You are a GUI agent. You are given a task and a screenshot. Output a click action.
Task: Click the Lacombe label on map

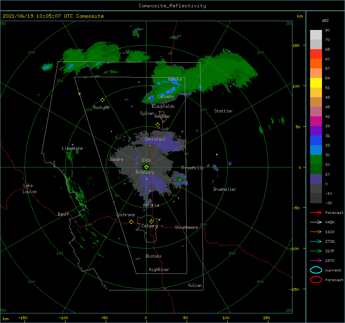[166, 96]
